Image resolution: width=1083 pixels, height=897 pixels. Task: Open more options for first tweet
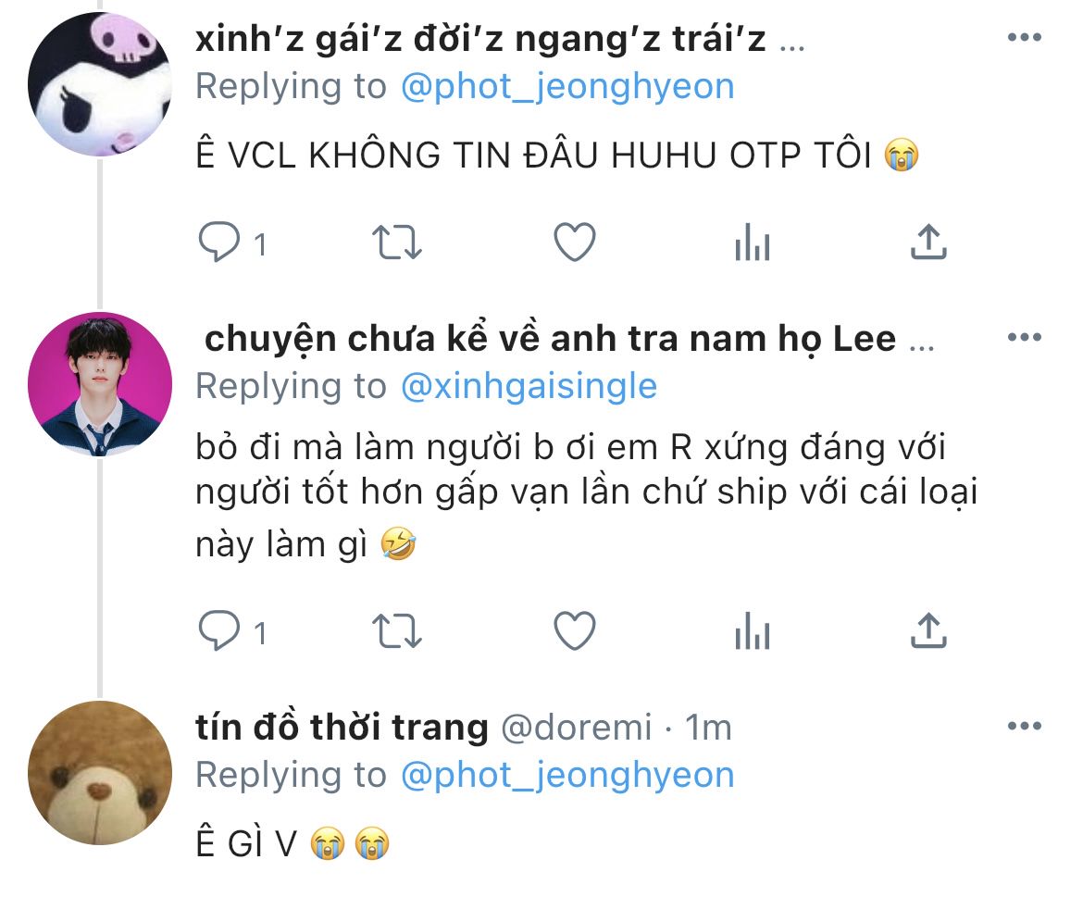coord(1025,37)
